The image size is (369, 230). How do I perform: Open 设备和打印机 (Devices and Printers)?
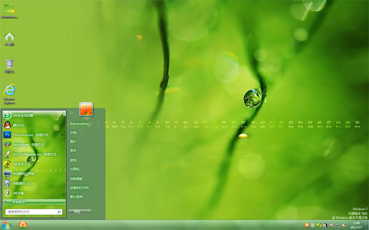(x=79, y=188)
